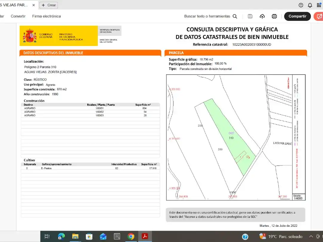Click the text Polígono 2 Parcela 310
Screen dimensions: 323x242
click(x=40, y=67)
